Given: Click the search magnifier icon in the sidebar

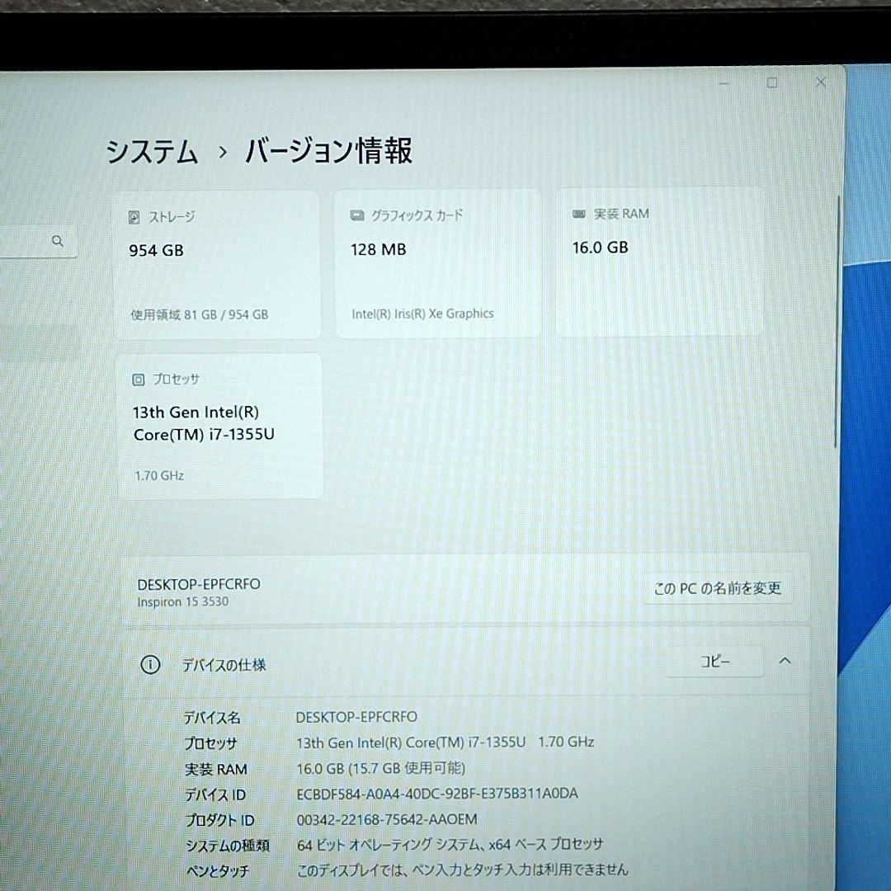Looking at the screenshot, I should click(58, 241).
